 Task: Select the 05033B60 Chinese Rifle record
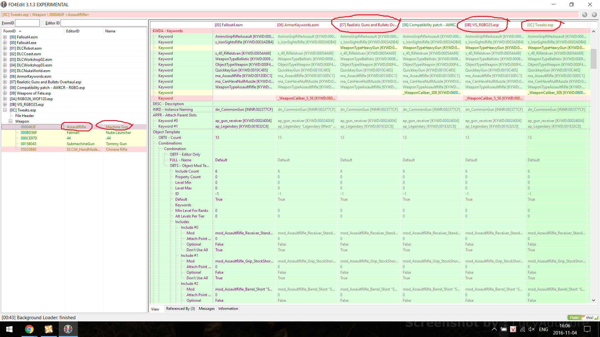pyautogui.click(x=74, y=149)
